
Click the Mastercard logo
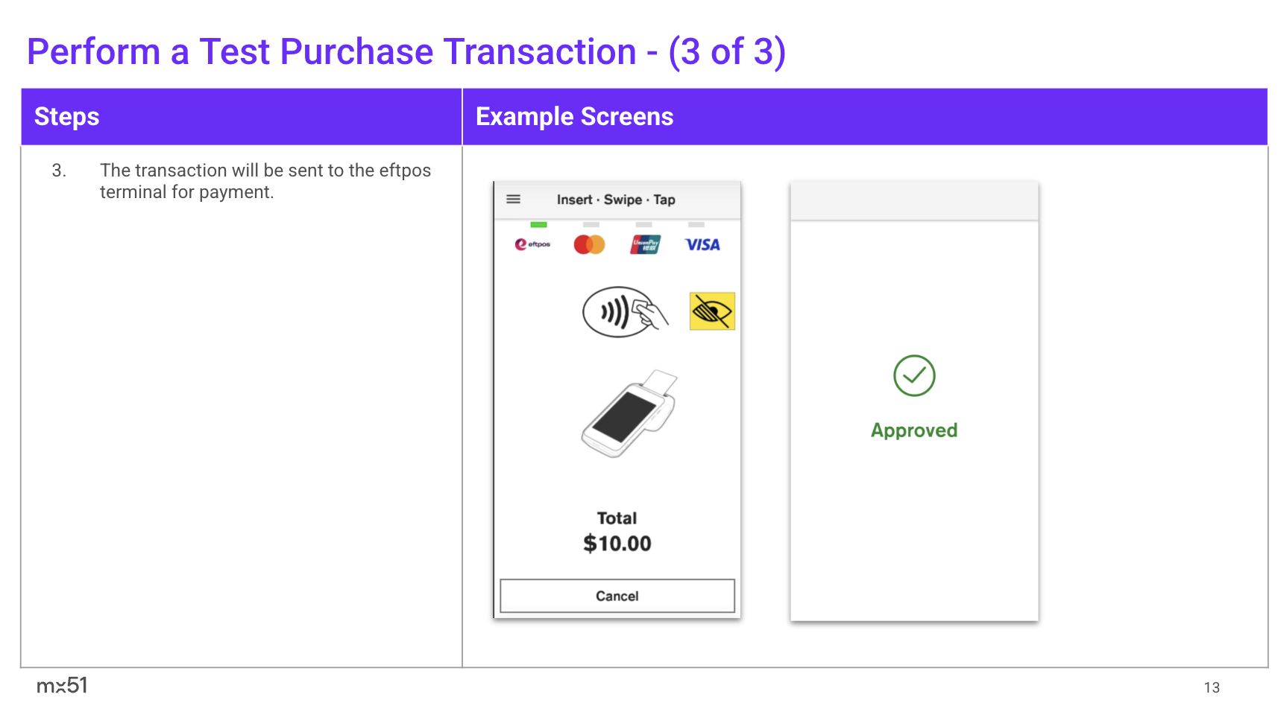(589, 244)
